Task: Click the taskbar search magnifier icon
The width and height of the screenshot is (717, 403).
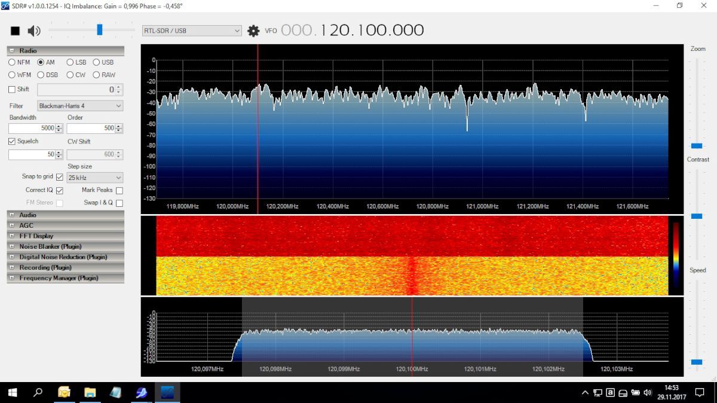Action: click(38, 393)
